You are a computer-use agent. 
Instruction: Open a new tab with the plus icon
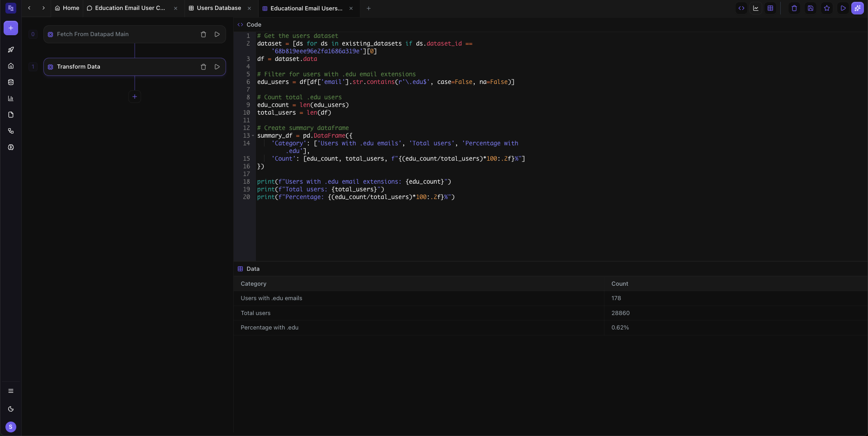coord(368,8)
